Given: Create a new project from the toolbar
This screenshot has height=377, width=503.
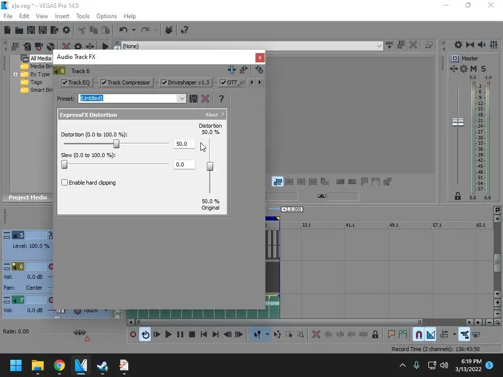Looking at the screenshot, I should pyautogui.click(x=7, y=30).
